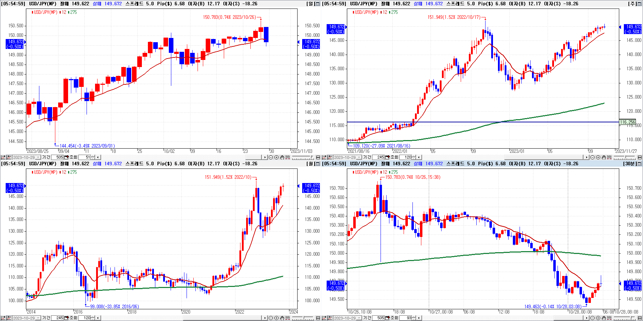This screenshot has width=643, height=321.
Task: Maximize the monthly chart pane with its header icon
Action: [x=318, y=164]
